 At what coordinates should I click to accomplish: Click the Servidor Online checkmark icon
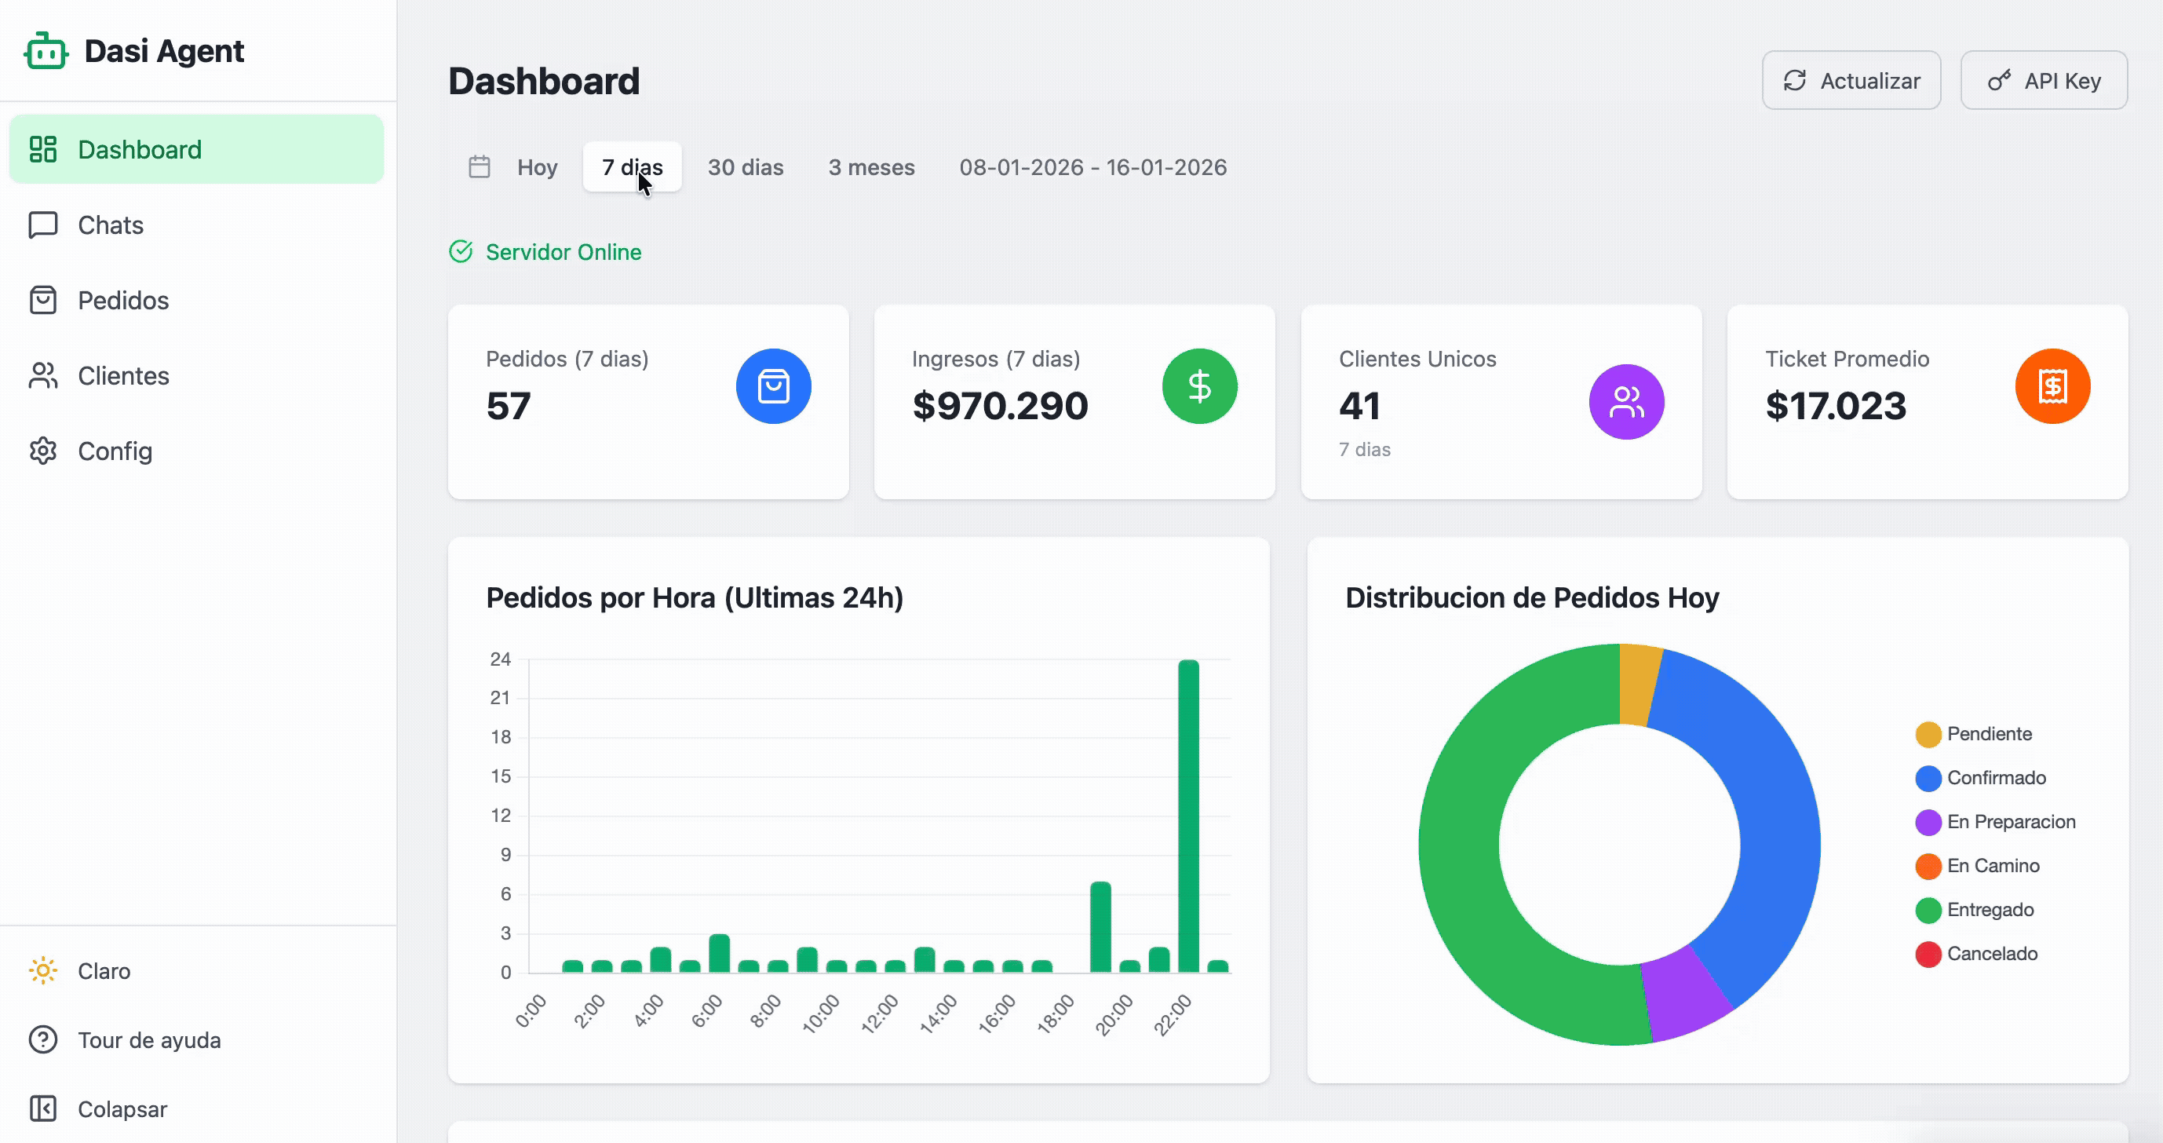coord(461,252)
